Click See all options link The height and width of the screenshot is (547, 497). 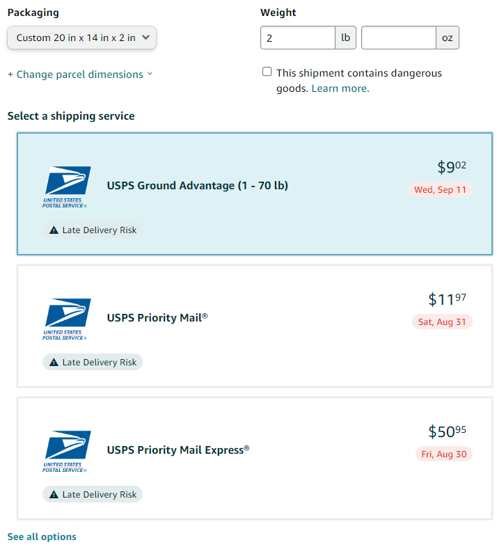click(42, 537)
